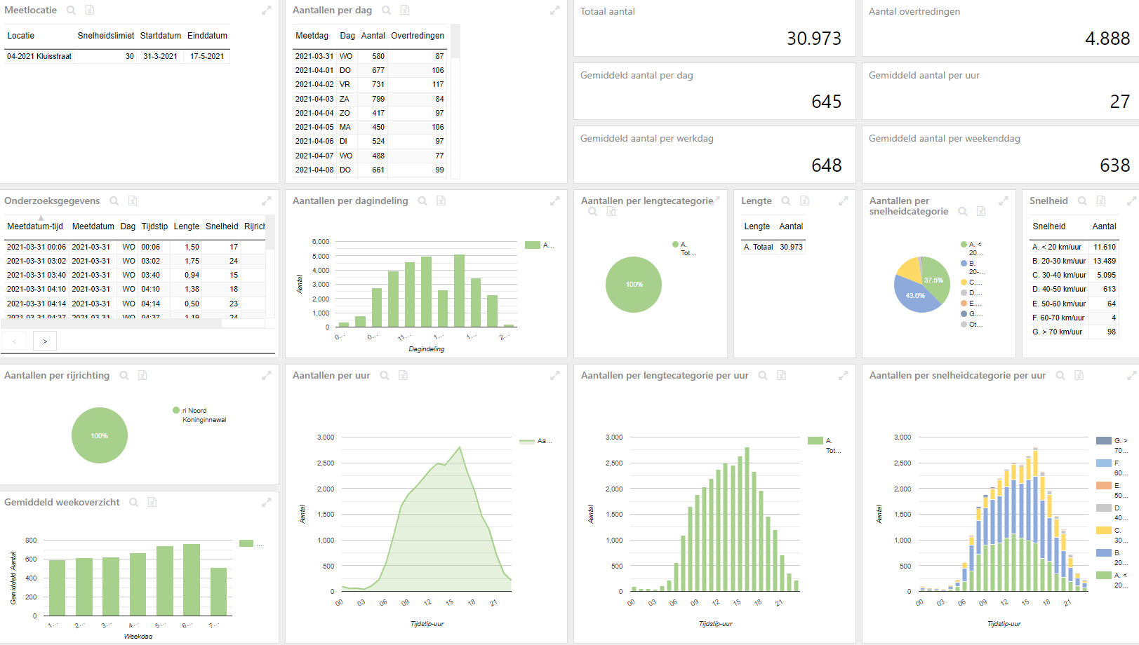Expand the Aantallen per dag panel fullscreen

[554, 11]
